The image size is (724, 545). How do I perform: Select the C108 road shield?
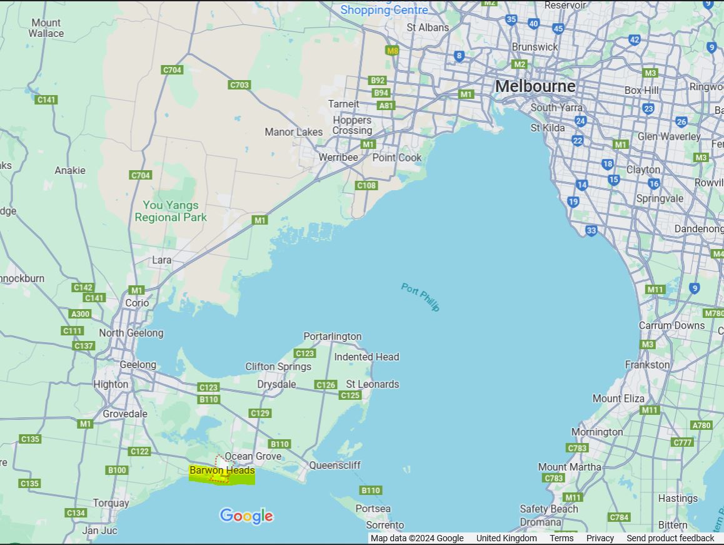pyautogui.click(x=366, y=186)
